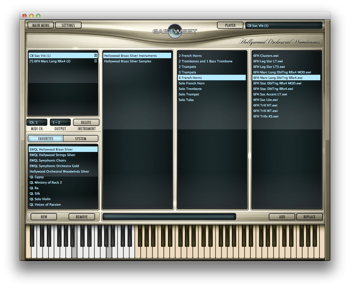350x288 pixels.
Task: Click the DELETE instrument button
Action: pos(86,123)
